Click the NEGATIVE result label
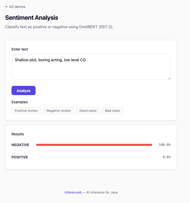Viewport: 190px width, 203px height. click(20, 145)
